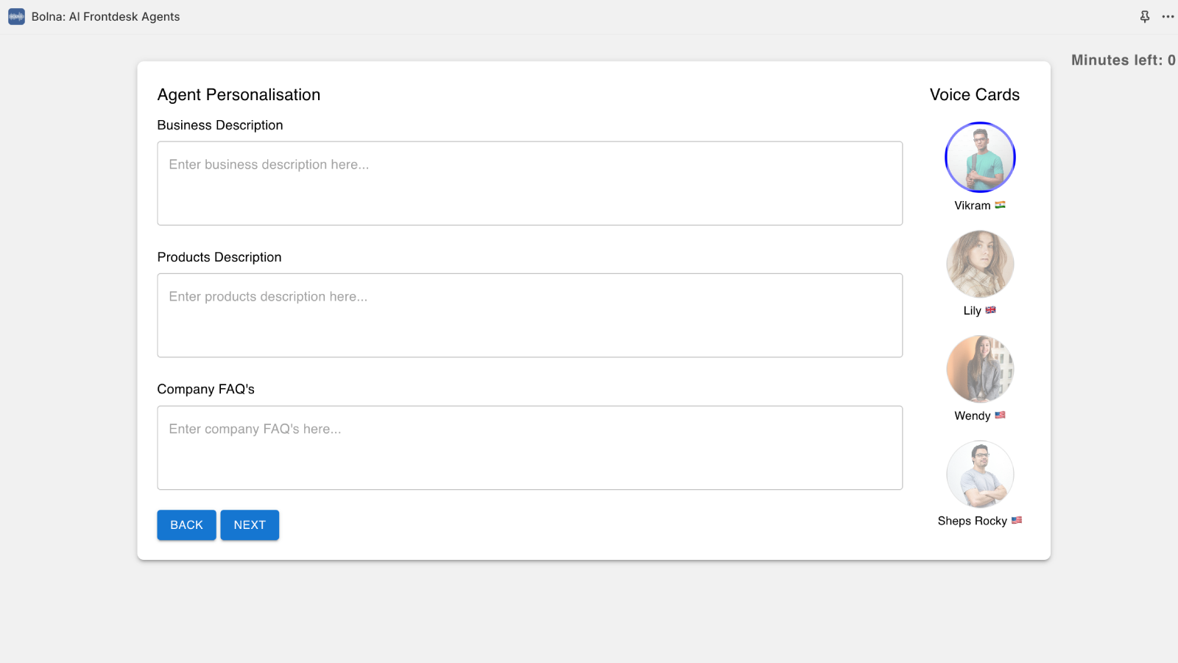This screenshot has width=1178, height=663.
Task: Choose Lily as the active voice
Action: pos(980,264)
